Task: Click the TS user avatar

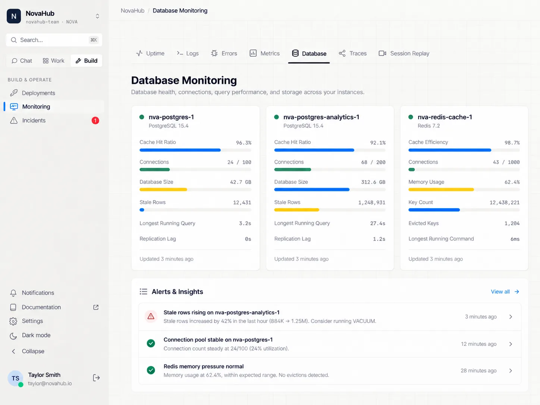Action: pyautogui.click(x=15, y=378)
